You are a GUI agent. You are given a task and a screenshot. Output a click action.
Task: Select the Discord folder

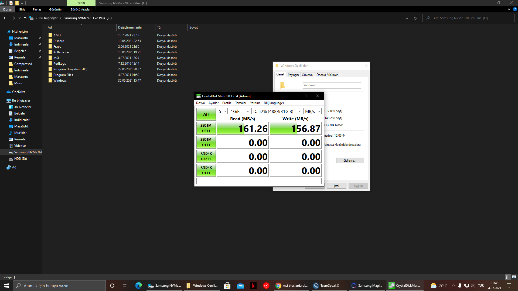59,41
